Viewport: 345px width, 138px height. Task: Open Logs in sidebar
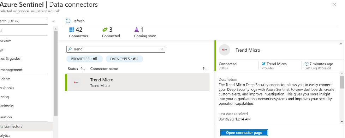[x=2, y=50]
